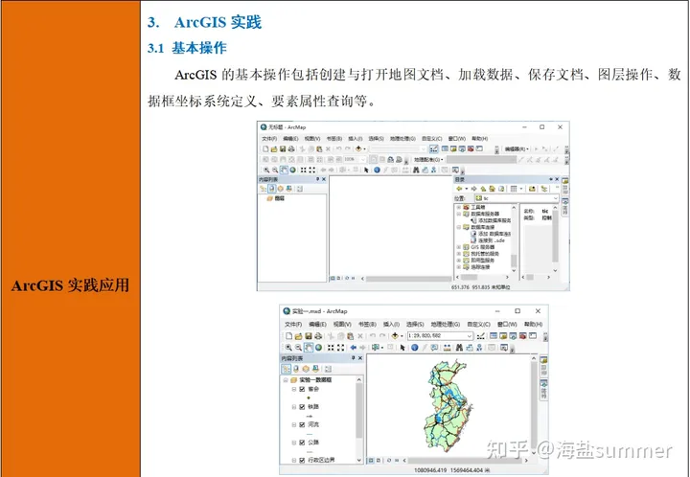Image resolution: width=690 pixels, height=477 pixels.
Task: Click Save disk icon in 实验一.mxd window
Action: coord(309,336)
